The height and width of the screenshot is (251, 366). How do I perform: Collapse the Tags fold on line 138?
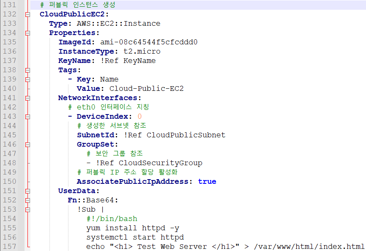pos(27,70)
